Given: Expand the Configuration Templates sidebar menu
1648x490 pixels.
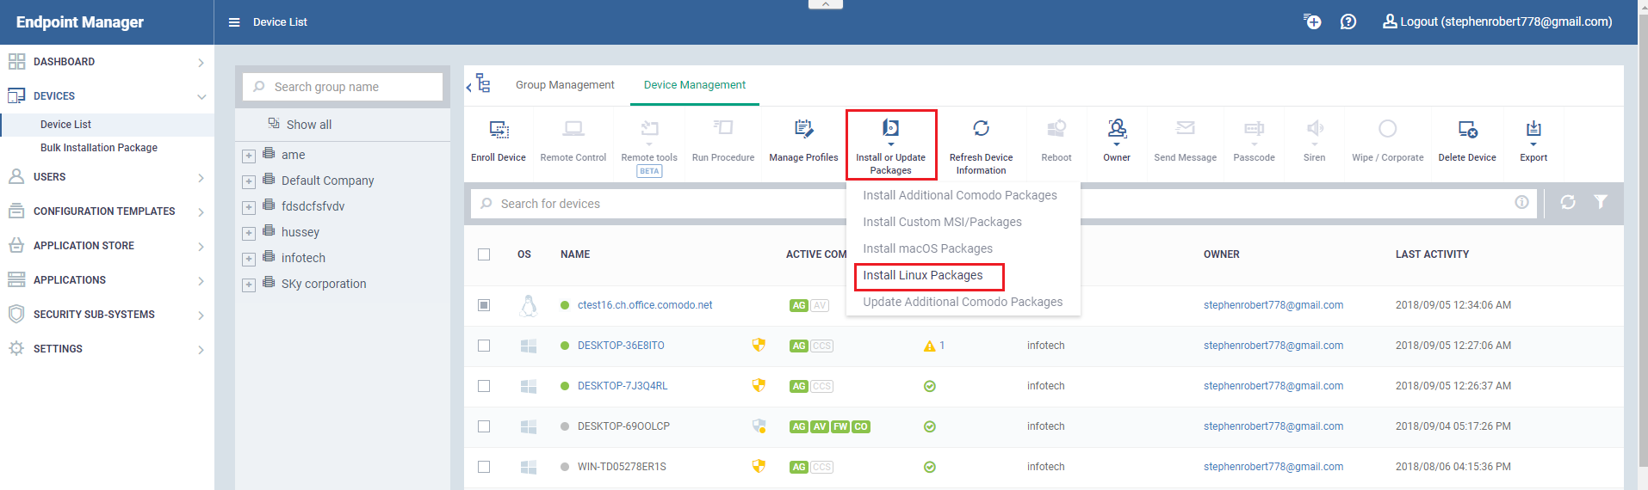Looking at the screenshot, I should click(x=107, y=211).
